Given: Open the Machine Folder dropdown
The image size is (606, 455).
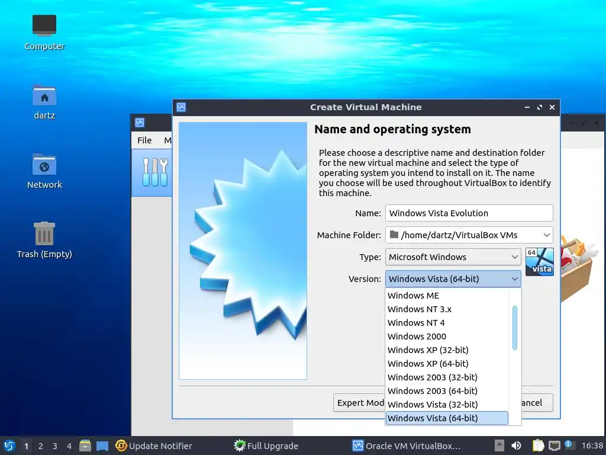Looking at the screenshot, I should [469, 235].
